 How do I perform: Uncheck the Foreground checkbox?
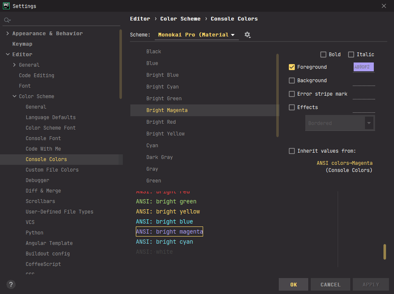[292, 67]
